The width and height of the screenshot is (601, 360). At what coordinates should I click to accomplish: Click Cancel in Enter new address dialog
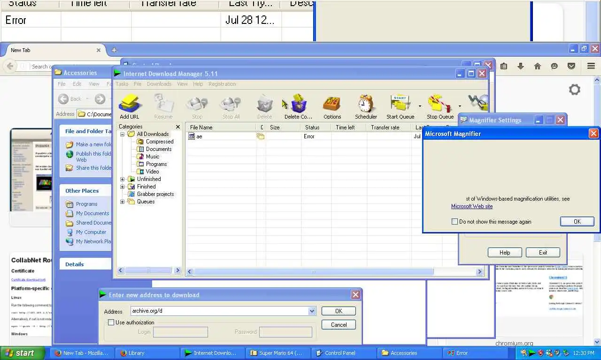339,325
